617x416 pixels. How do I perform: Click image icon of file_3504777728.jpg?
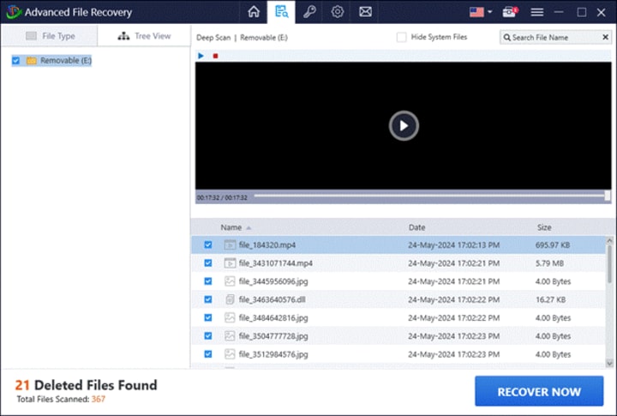pos(230,335)
